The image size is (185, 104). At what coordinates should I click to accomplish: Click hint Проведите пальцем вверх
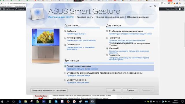(78, 76)
